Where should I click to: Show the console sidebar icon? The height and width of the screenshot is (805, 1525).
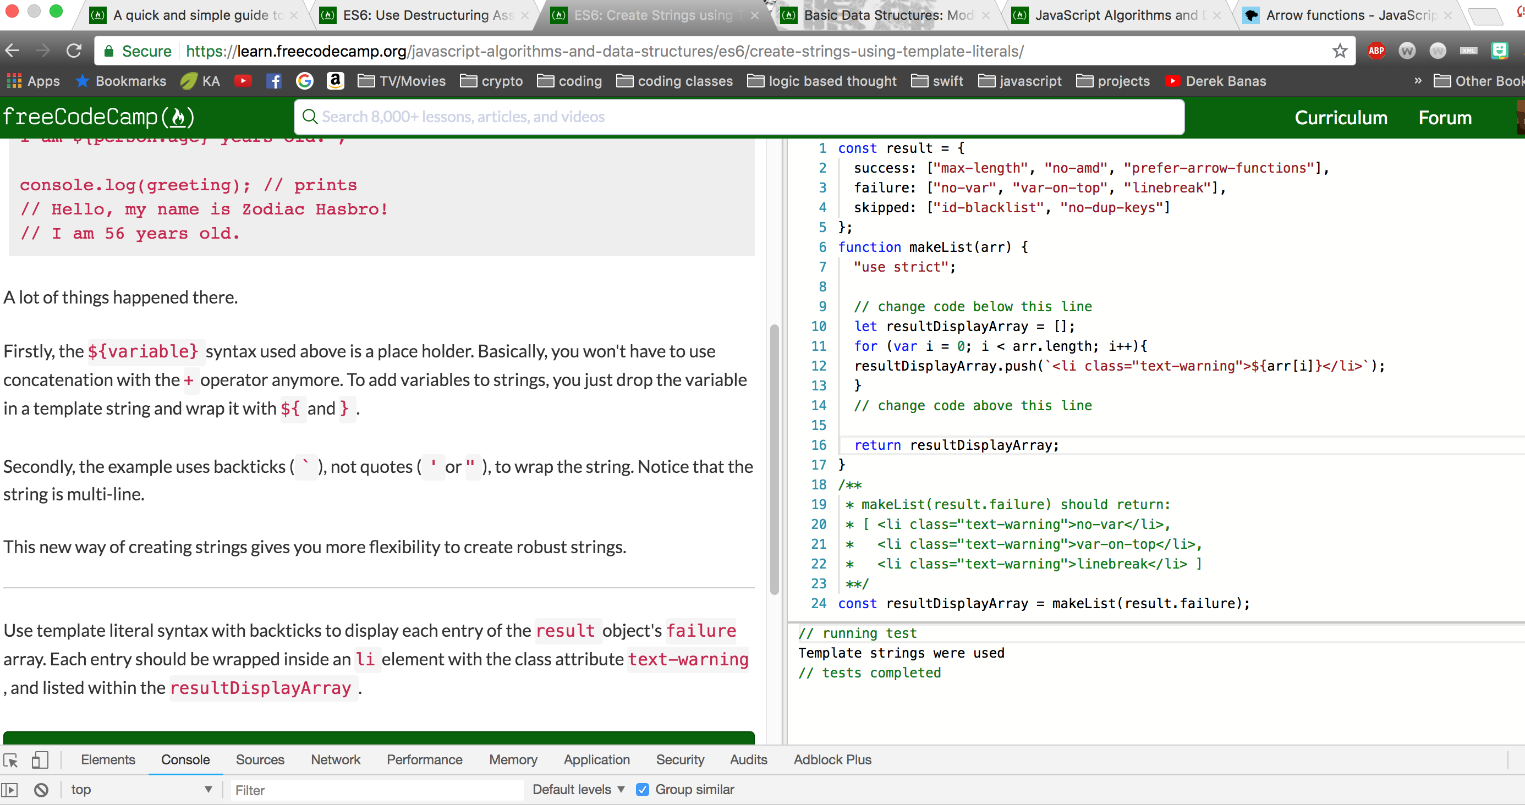coord(9,790)
